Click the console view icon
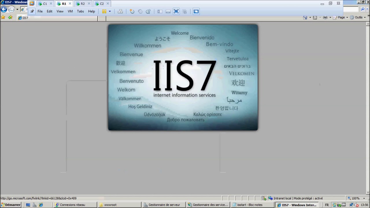This screenshot has height=208, width=370. (196, 11)
